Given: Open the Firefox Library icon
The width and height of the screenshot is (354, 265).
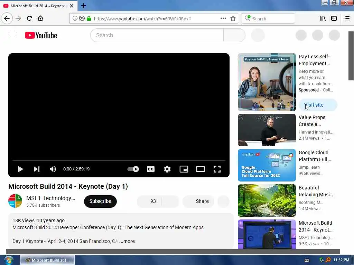Looking at the screenshot, I should 323,19.
